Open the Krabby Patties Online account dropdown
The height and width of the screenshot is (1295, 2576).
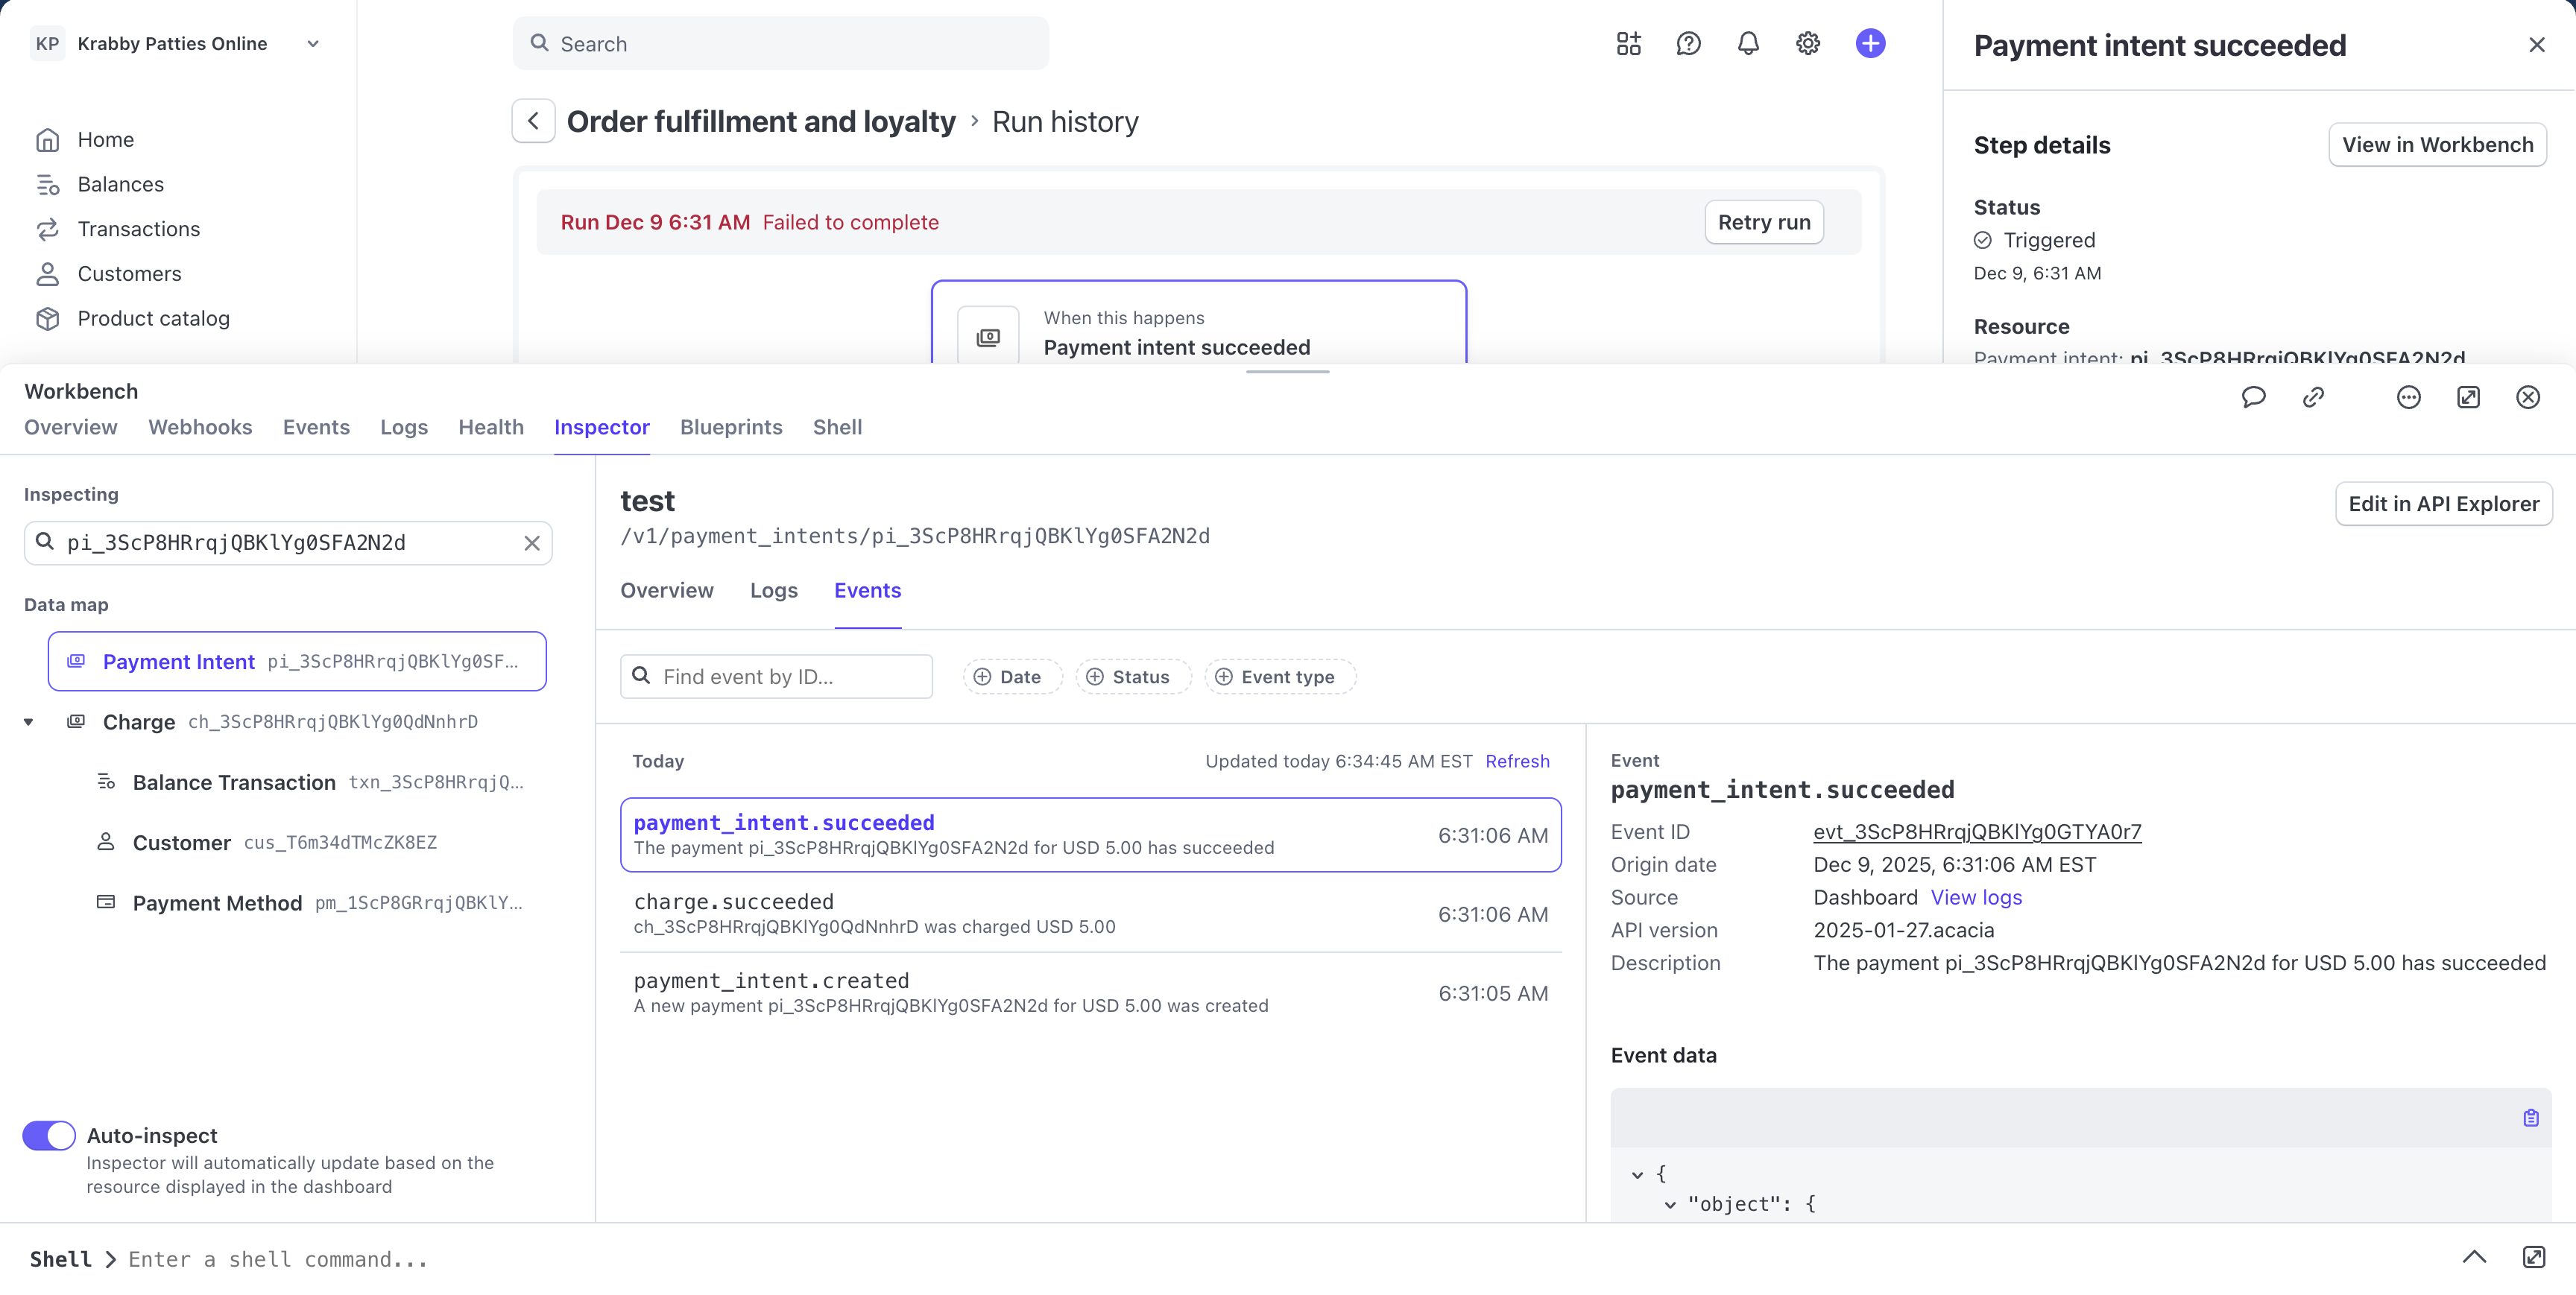pos(313,43)
